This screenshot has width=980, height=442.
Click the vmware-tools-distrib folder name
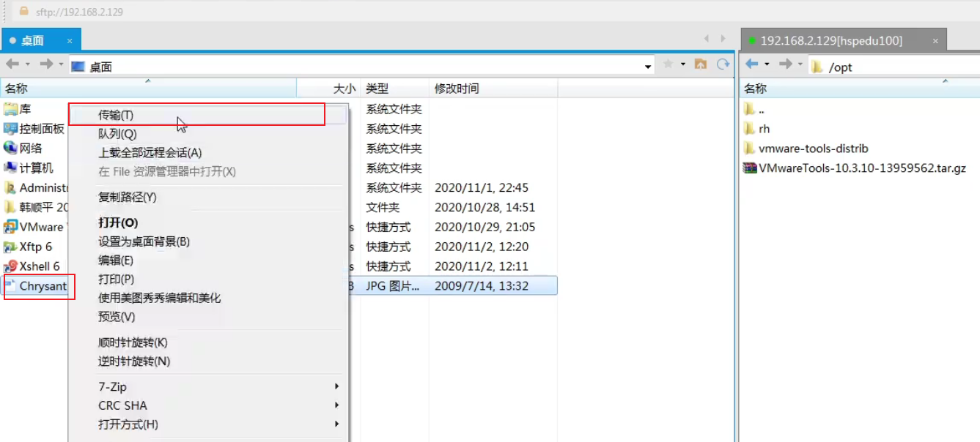coord(814,149)
